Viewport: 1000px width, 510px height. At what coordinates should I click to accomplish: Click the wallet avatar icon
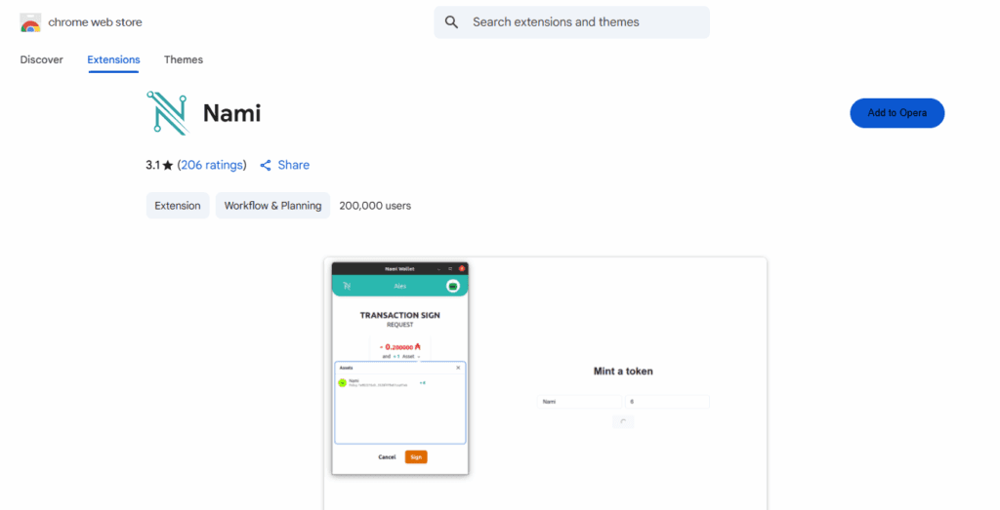[452, 286]
